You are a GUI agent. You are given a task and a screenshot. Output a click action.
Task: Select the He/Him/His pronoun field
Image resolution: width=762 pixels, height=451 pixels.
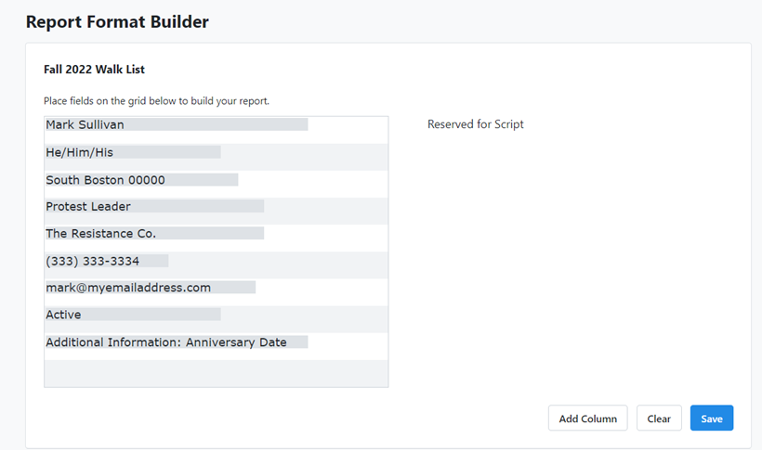[x=133, y=152]
